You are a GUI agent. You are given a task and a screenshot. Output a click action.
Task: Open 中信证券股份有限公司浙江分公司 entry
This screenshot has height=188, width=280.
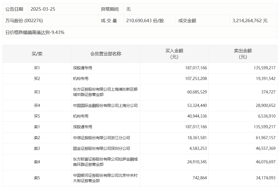point(101,138)
